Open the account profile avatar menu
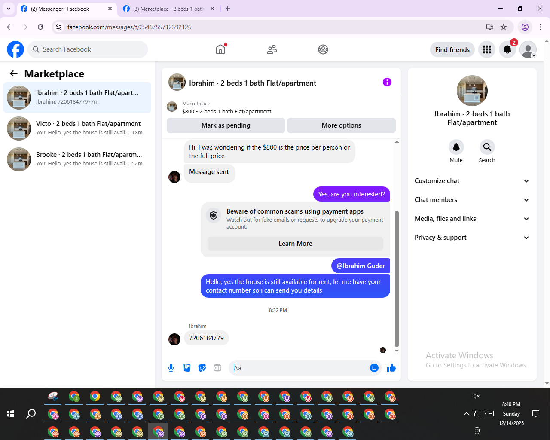This screenshot has width=550, height=440. pyautogui.click(x=528, y=49)
